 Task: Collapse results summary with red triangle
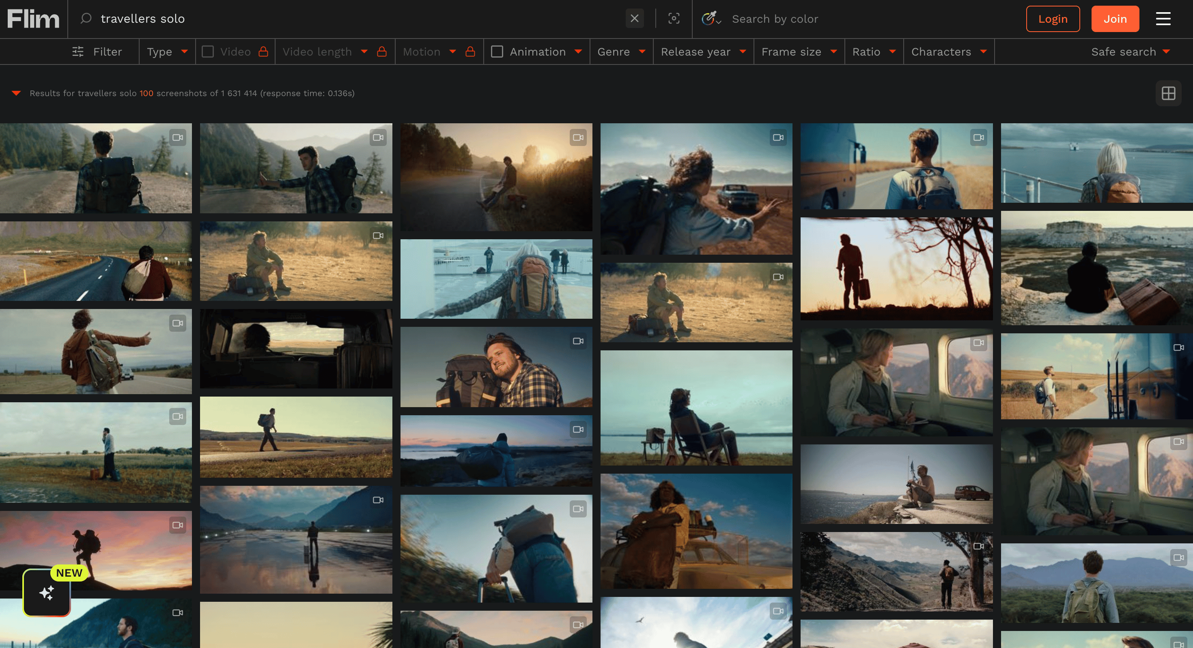point(16,94)
